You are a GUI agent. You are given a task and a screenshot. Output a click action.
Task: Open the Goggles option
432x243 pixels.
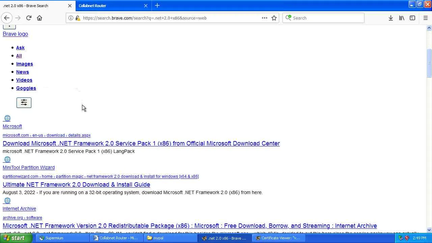26,88
